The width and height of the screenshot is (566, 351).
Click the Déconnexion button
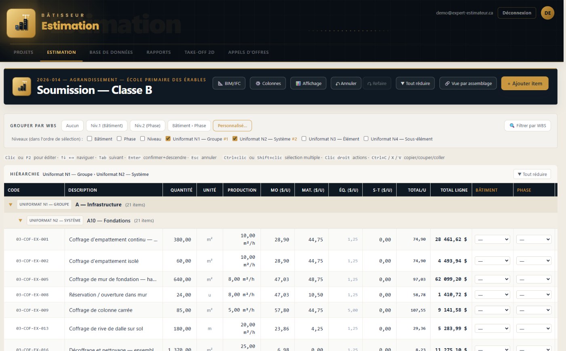[517, 13]
